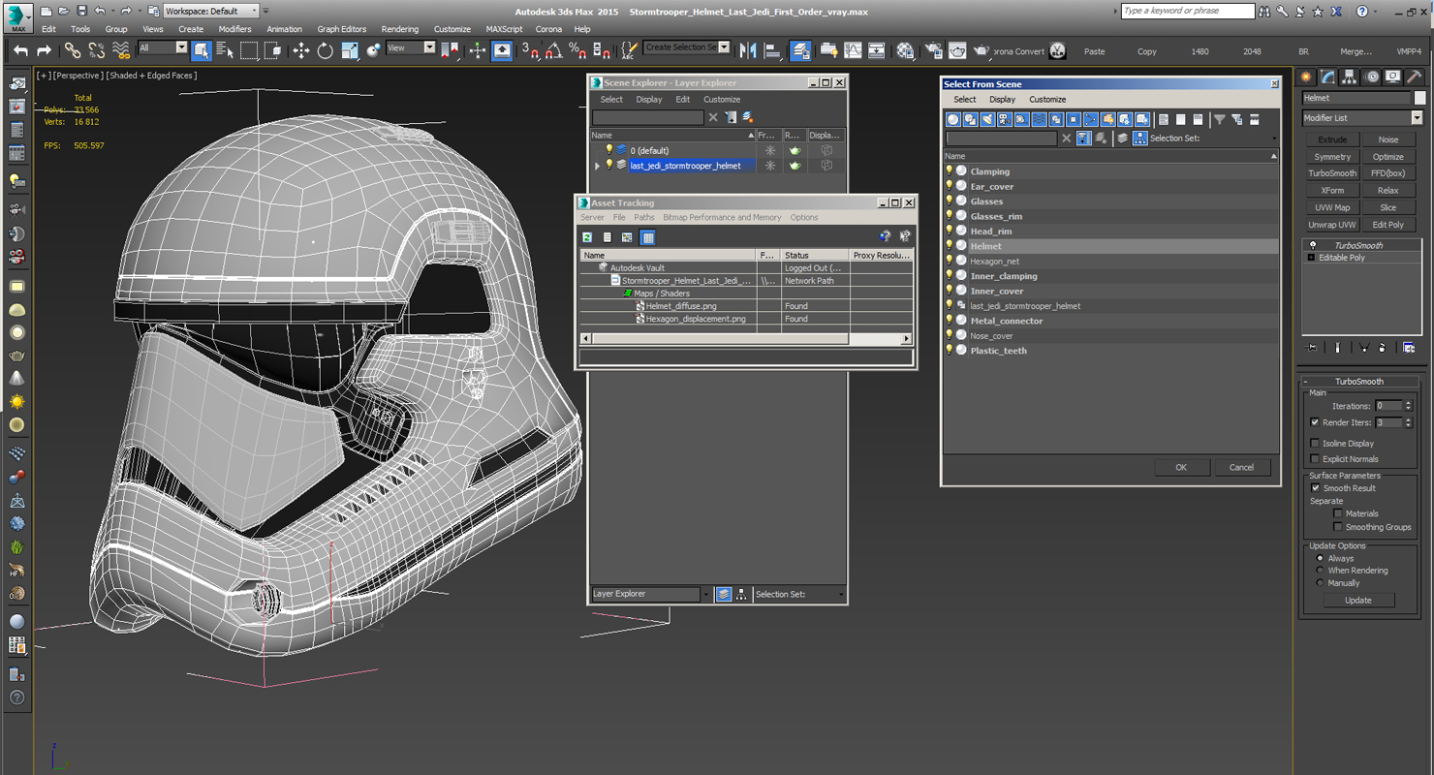Viewport: 1434px width, 775px height.
Task: Open the Hierarchy command panel tab
Action: tap(1350, 77)
